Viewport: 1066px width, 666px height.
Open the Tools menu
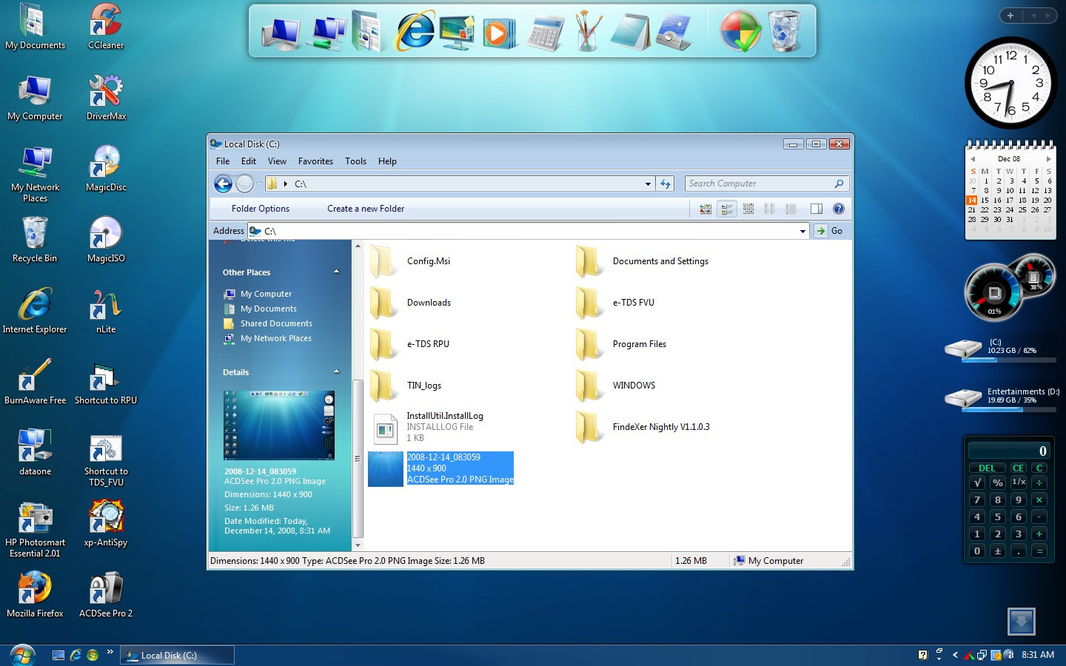pos(355,161)
